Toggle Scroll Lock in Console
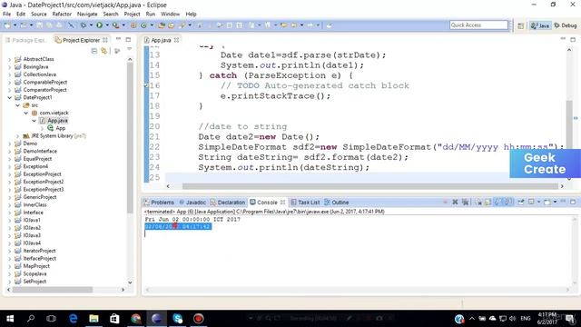 [488, 202]
